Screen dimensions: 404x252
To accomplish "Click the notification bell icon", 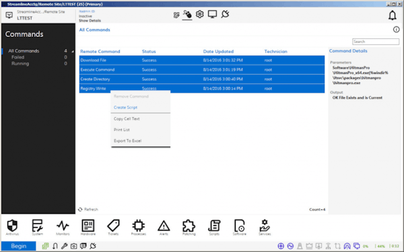I will [392, 15].
